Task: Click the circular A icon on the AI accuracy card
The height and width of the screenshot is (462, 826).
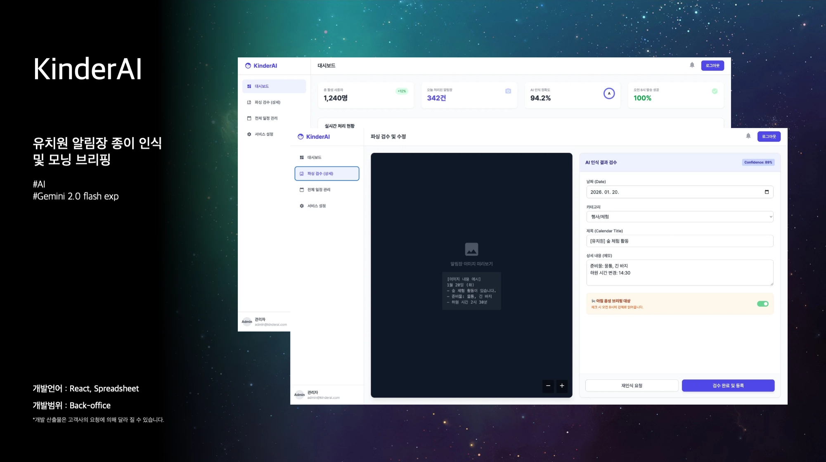Action: (609, 94)
